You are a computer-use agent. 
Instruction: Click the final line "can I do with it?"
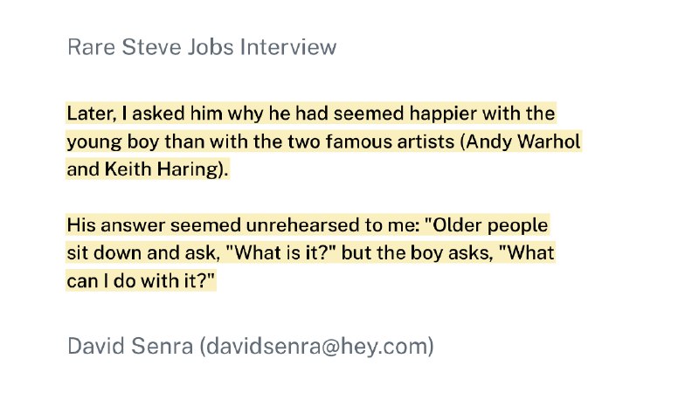141,281
